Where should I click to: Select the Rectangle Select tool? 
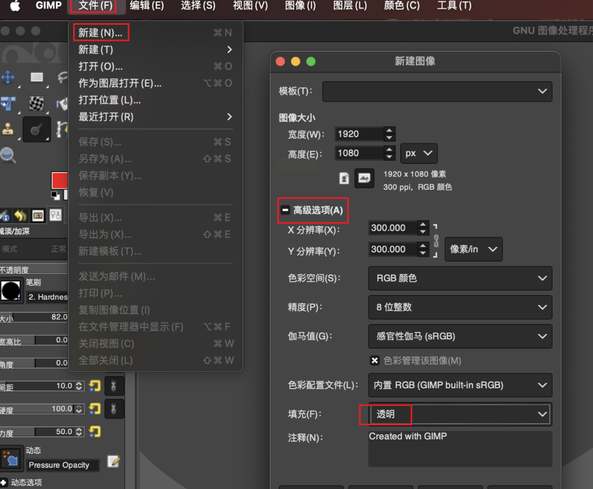pos(36,77)
